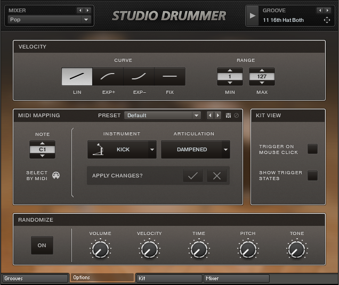Enable Trigger on Mouse Click checkbox
The image size is (339, 285).
[x=312, y=149]
